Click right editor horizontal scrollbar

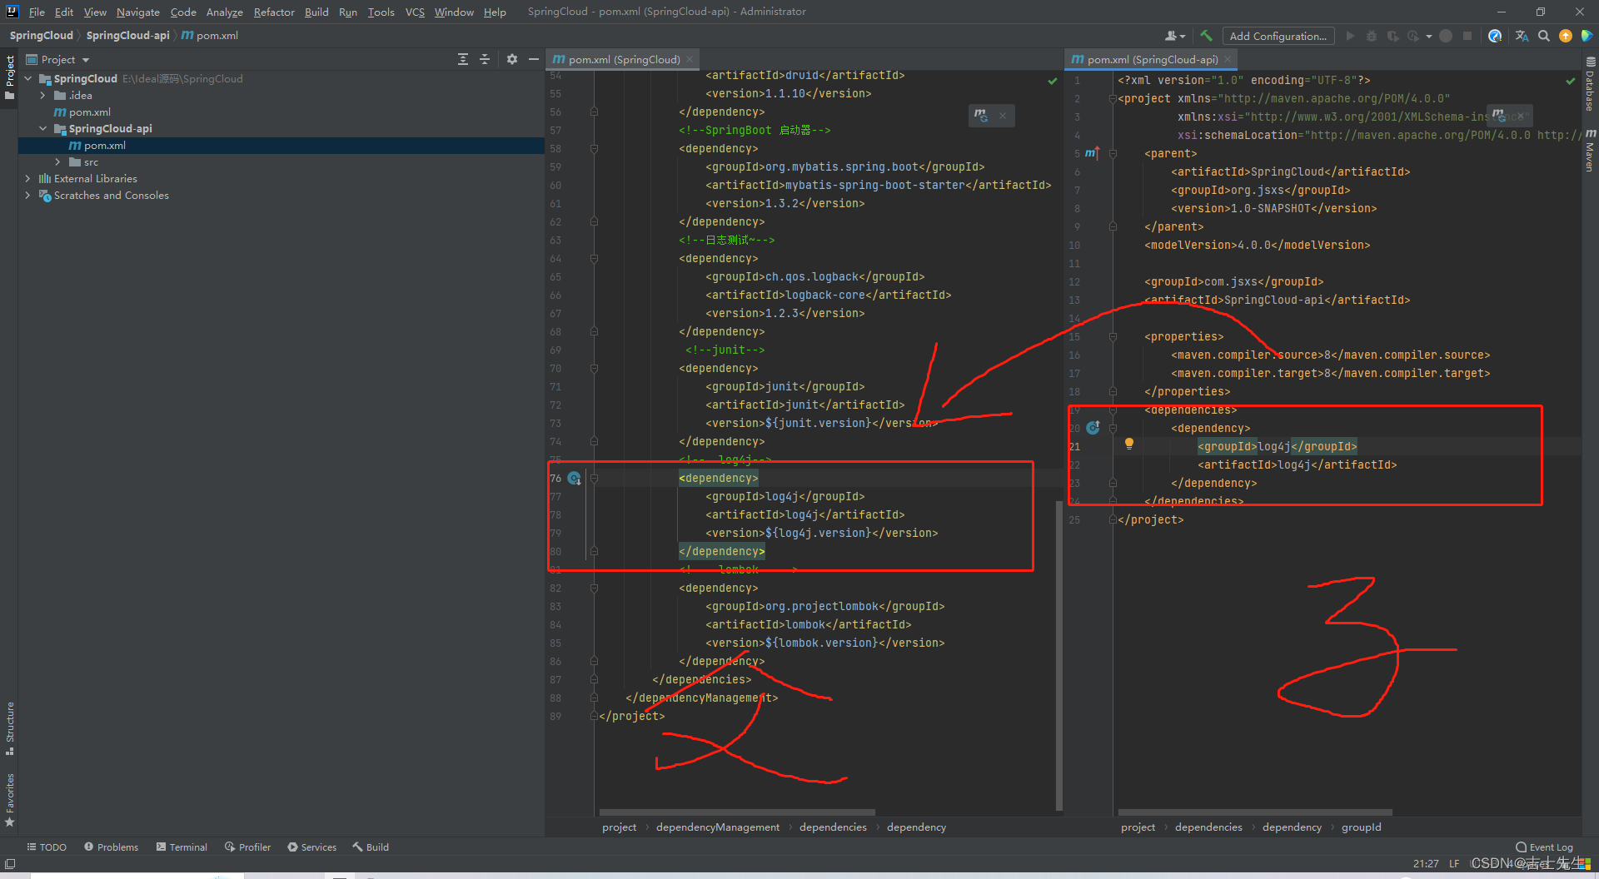pyautogui.click(x=1255, y=812)
